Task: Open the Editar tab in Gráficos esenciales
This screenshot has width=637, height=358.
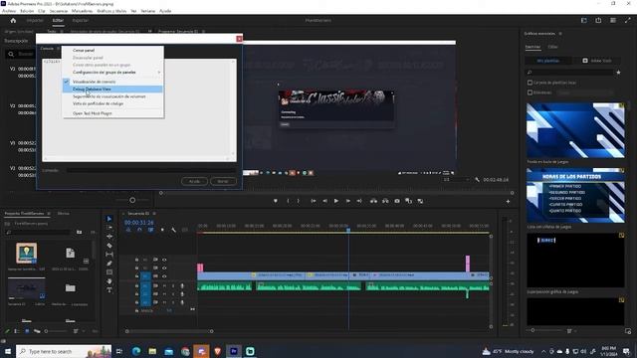Action: tap(553, 47)
